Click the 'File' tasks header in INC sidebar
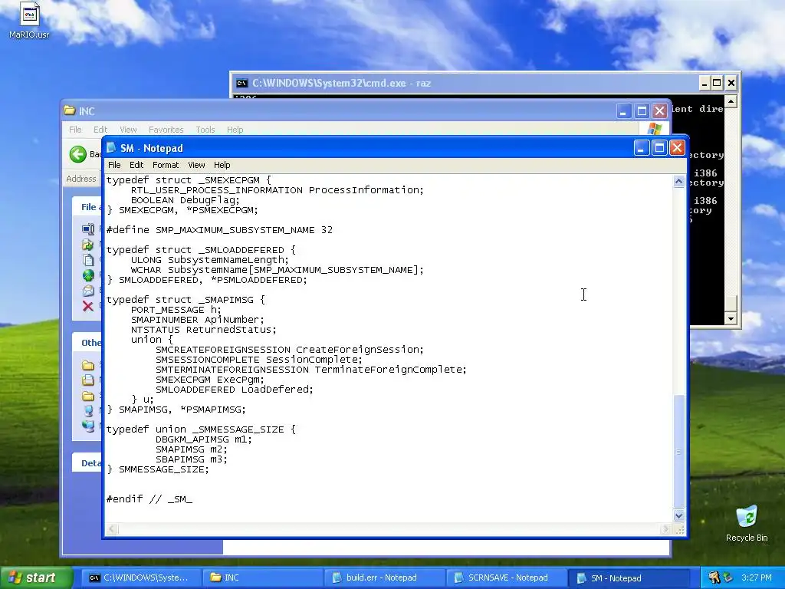 [87, 207]
